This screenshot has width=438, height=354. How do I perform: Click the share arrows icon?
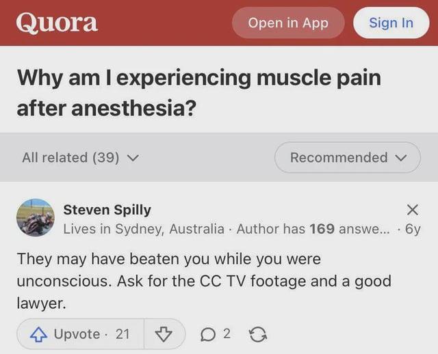[257, 334]
